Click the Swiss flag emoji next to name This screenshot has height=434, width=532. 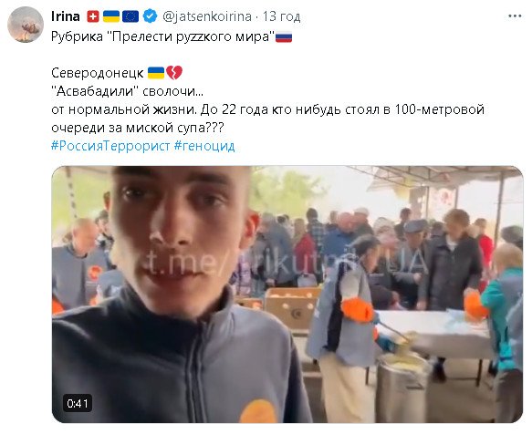93,16
